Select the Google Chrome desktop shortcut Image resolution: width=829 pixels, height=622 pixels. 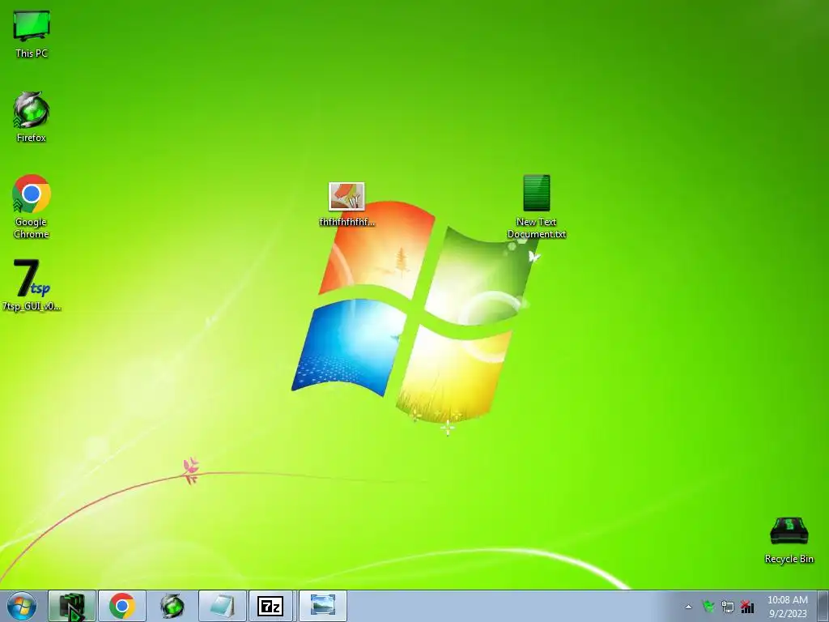tap(32, 194)
